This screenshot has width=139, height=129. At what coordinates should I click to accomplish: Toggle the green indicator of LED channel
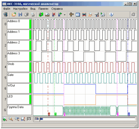tap(30, 99)
